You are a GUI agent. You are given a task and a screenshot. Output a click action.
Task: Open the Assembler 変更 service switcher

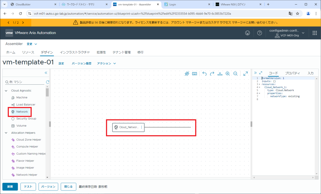pyautogui.click(x=32, y=44)
